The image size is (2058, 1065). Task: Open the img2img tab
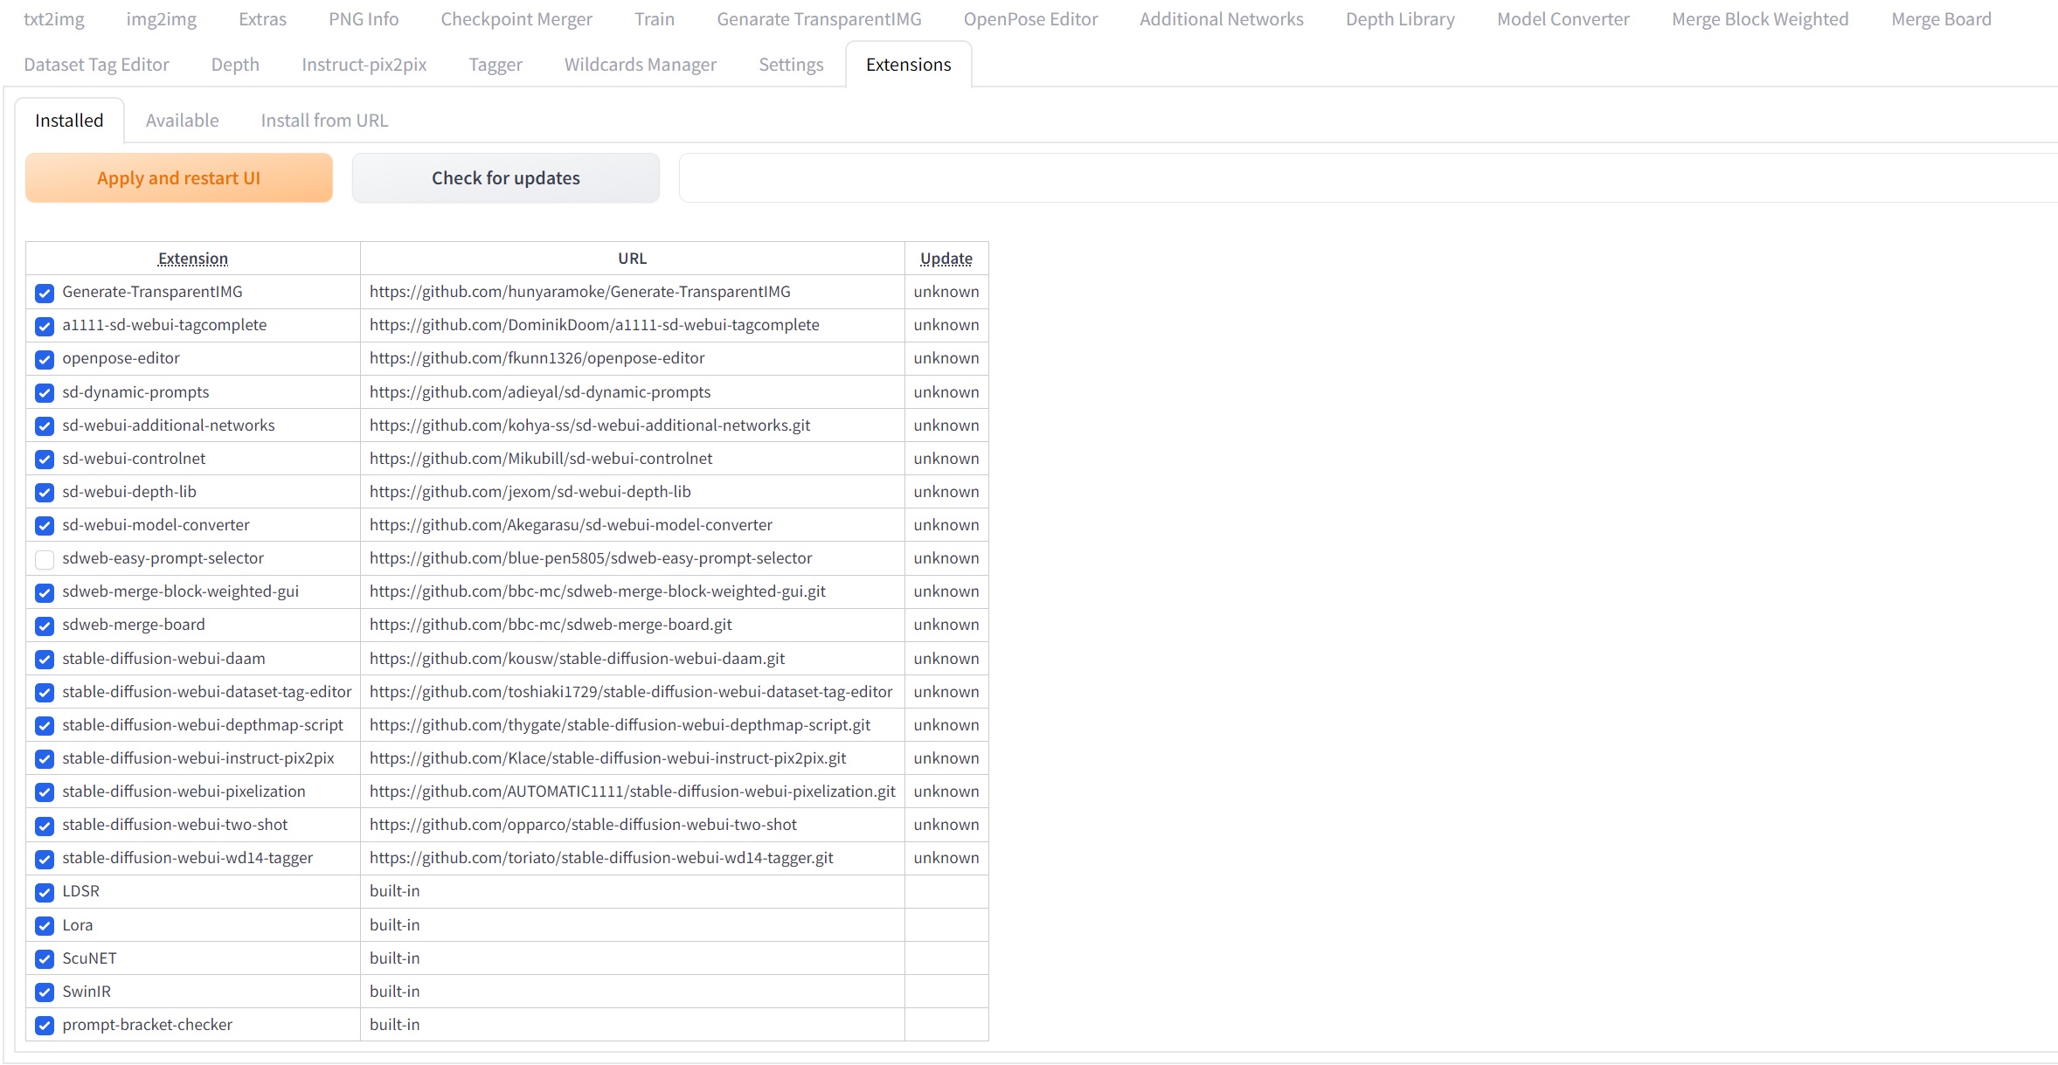(x=162, y=19)
